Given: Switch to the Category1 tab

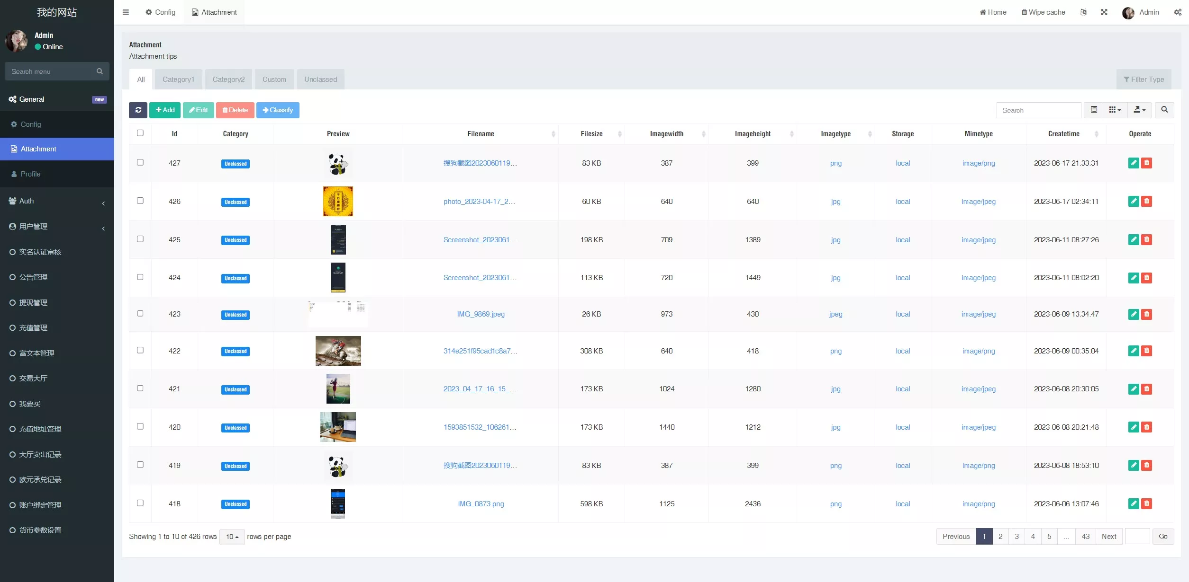Looking at the screenshot, I should (x=178, y=79).
